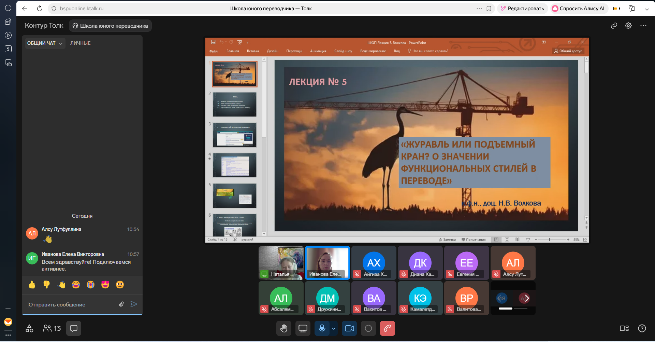655x342 pixels.
Task: Start screen sharing with monitor icon
Action: [303, 328]
